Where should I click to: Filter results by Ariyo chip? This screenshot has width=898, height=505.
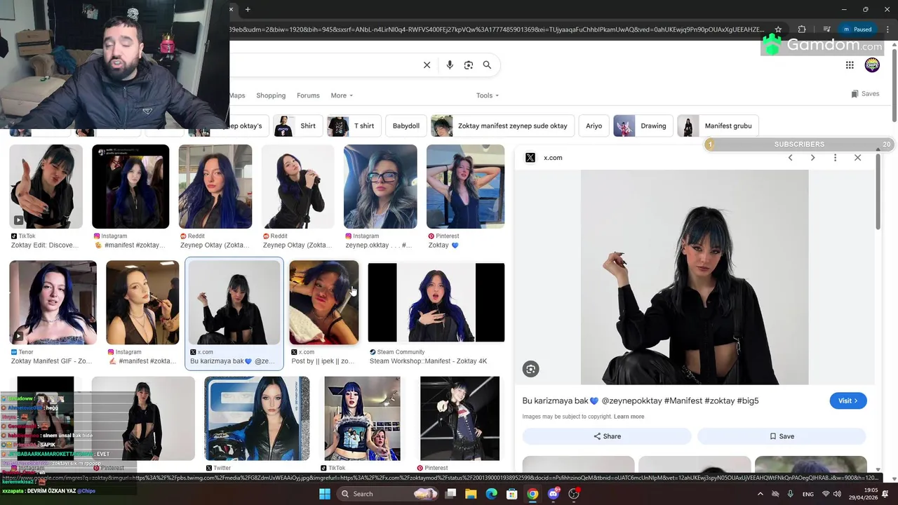click(x=594, y=126)
